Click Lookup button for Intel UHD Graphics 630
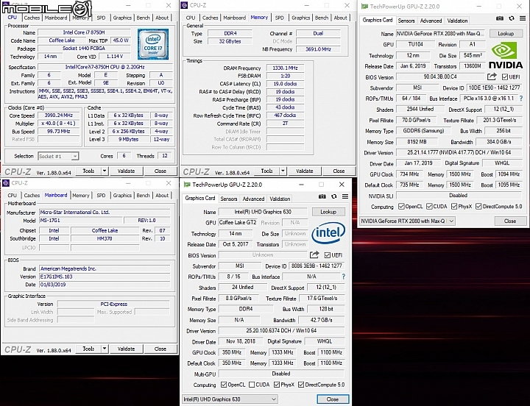Screen dimensions: 530x406 coord(328,212)
